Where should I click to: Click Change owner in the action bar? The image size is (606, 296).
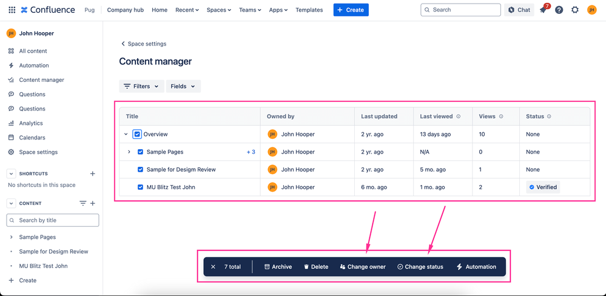363,267
